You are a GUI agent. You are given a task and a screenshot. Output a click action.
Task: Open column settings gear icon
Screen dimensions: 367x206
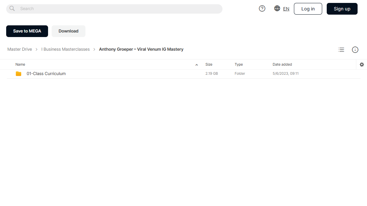click(362, 64)
